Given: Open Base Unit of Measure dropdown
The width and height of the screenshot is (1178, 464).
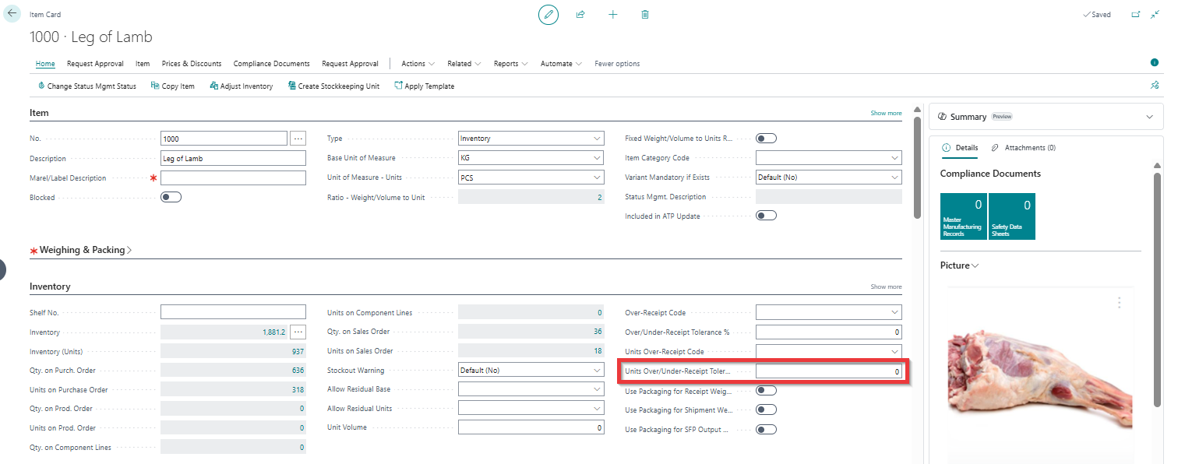Looking at the screenshot, I should pos(531,158).
